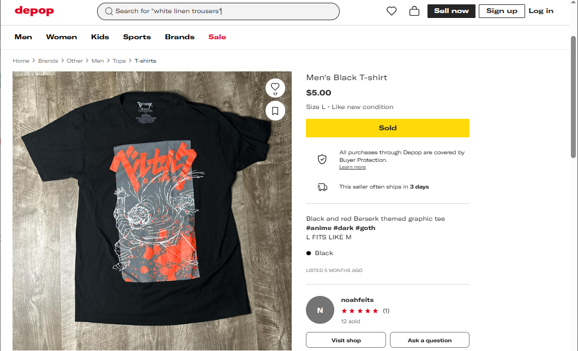
Task: Open the Men category menu
Action: [23, 37]
